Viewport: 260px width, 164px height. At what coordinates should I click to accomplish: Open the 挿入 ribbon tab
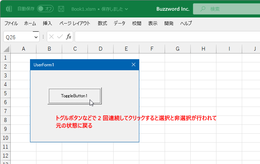pos(47,23)
